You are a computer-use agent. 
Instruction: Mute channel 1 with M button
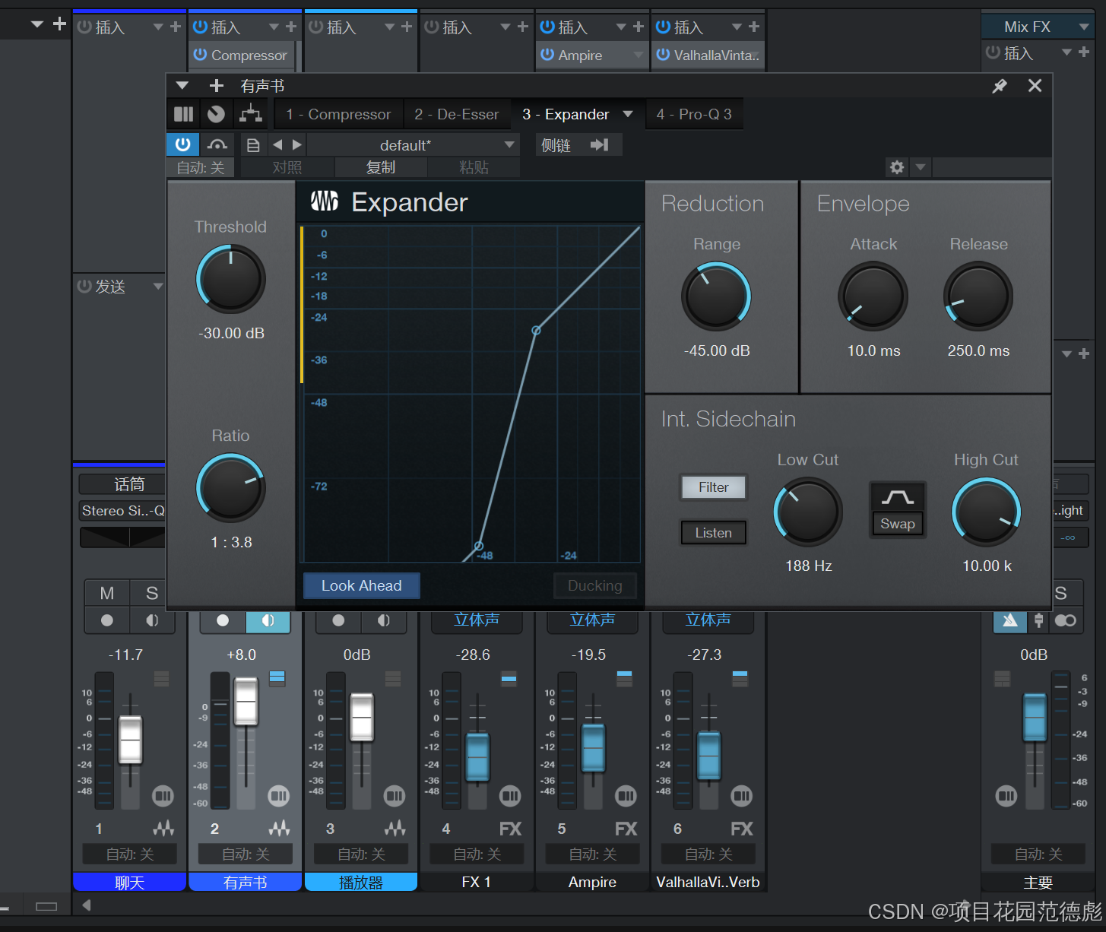pyautogui.click(x=107, y=593)
